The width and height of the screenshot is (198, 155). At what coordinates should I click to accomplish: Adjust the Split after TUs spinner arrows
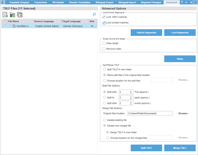click(x=131, y=92)
